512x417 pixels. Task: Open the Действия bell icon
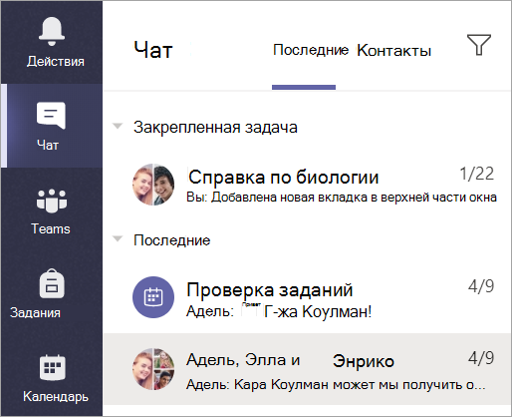pos(52,31)
